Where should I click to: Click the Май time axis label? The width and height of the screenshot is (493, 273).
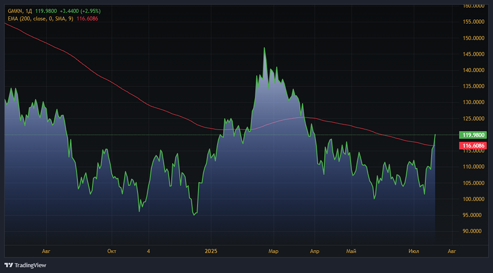point(351,251)
